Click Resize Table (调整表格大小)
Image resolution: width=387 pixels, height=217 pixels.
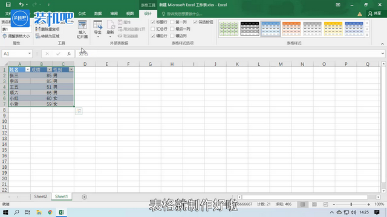click(16, 36)
